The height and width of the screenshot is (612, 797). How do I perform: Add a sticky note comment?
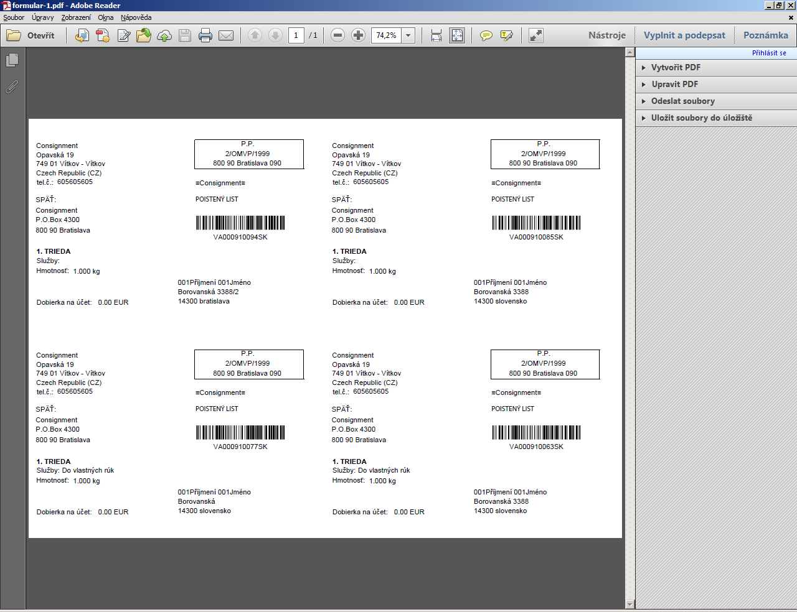[x=486, y=35]
